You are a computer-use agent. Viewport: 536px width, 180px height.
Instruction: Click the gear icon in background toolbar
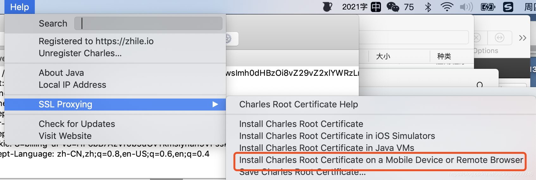[228, 39]
